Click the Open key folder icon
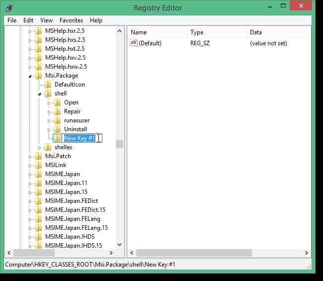 (58, 102)
